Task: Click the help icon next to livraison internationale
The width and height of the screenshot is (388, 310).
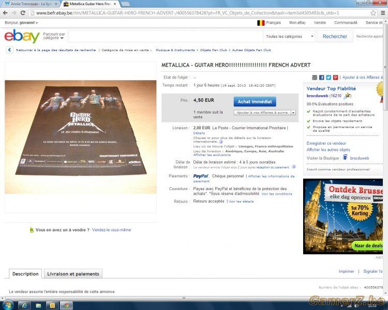Action: [x=221, y=142]
